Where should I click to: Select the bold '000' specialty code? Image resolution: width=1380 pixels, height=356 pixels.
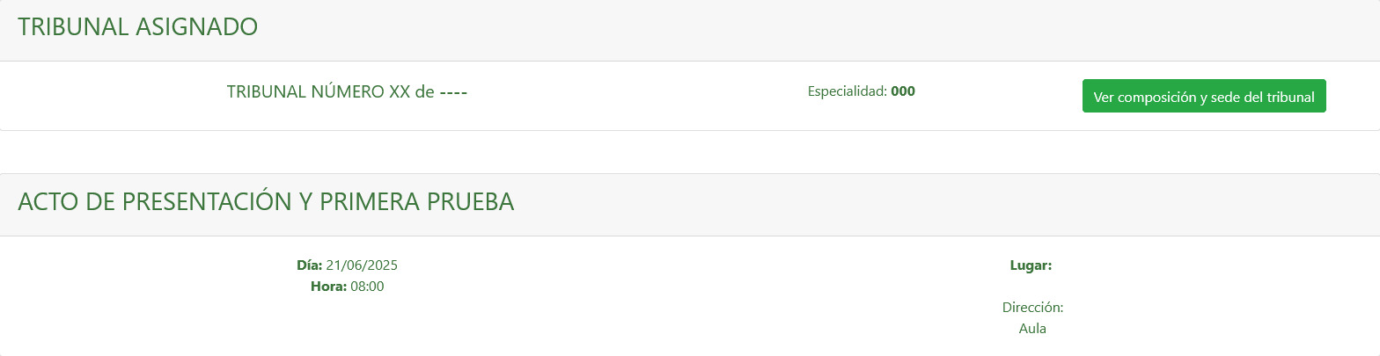(x=903, y=91)
